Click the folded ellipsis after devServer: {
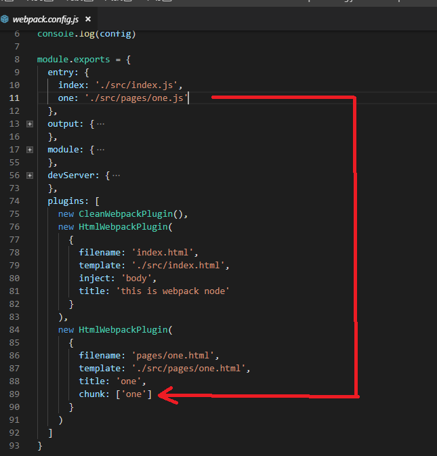This screenshot has width=437, height=456. pyautogui.click(x=116, y=175)
